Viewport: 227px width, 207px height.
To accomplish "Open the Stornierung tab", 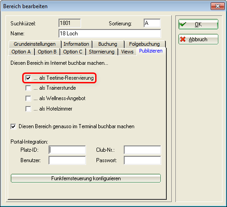I will coord(101,52).
